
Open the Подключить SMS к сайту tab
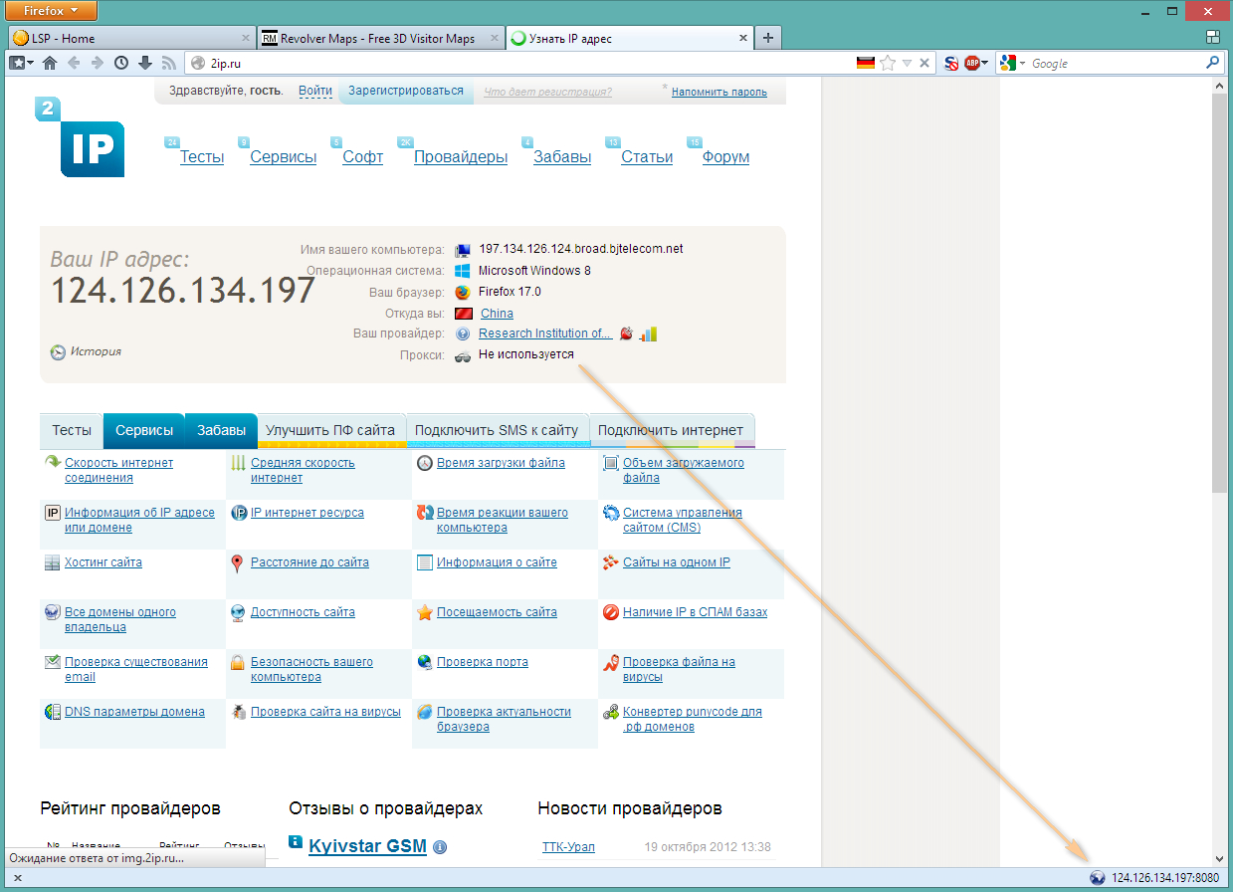[x=497, y=430]
